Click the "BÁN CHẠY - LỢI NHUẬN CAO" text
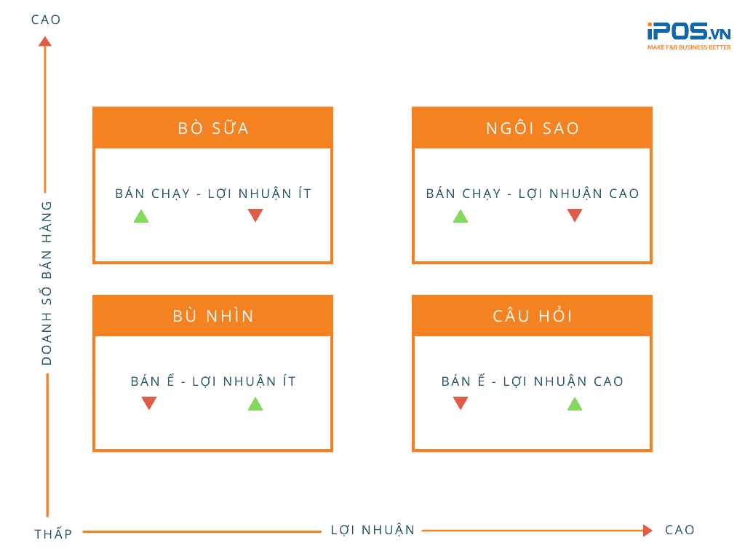Screen dimensions: 745x559 [533, 194]
